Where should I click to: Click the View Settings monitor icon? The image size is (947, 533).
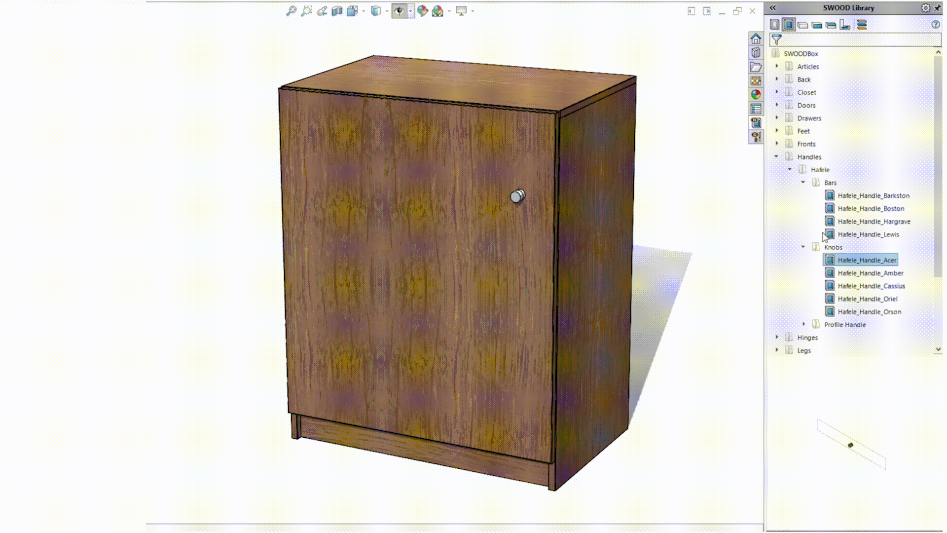(461, 11)
